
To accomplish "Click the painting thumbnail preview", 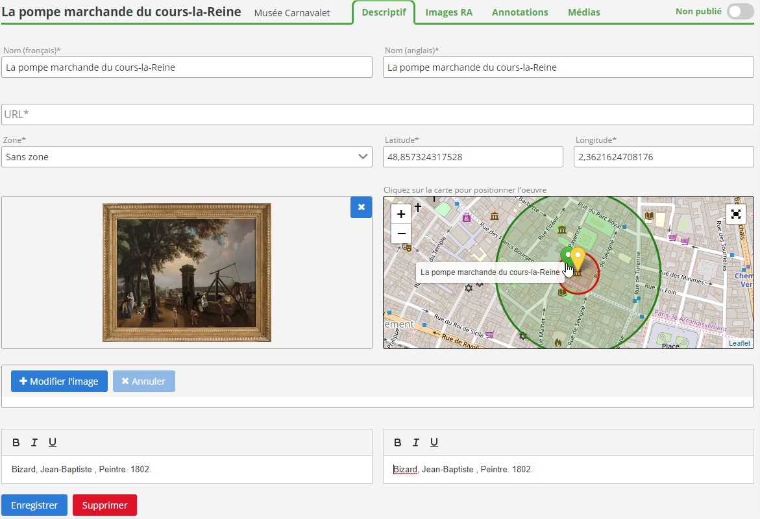I will 187,272.
